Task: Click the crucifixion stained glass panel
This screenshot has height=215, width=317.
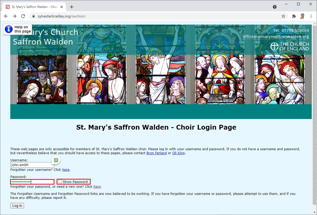Action: click(x=160, y=64)
